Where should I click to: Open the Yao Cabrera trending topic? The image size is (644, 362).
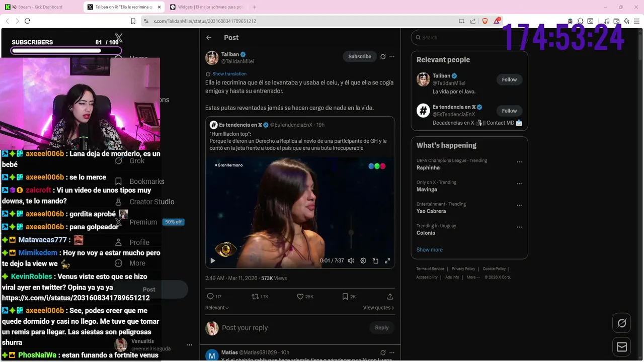(469, 208)
